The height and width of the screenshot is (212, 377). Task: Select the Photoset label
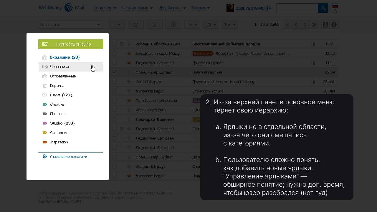coord(71,114)
